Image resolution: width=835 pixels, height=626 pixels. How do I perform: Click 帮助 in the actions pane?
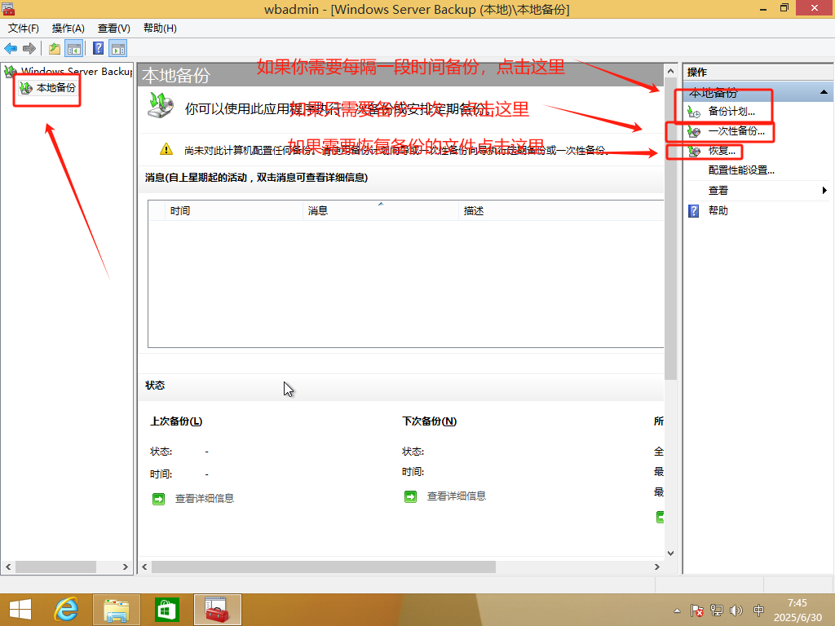tap(718, 211)
